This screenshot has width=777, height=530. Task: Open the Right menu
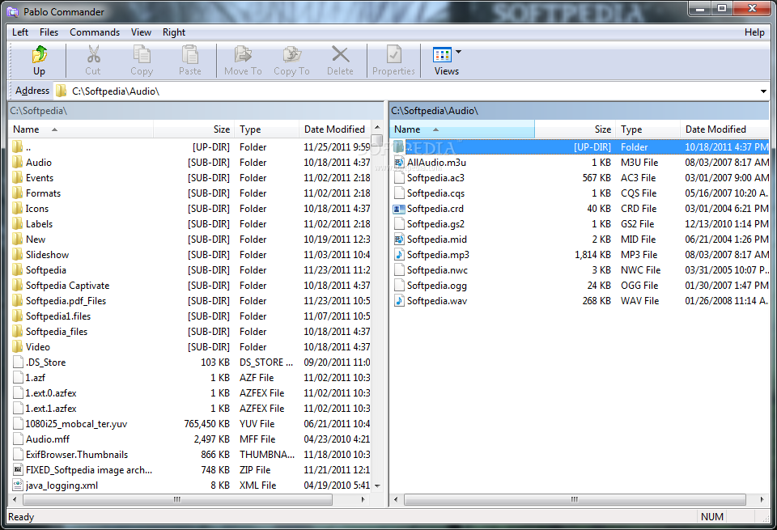click(x=174, y=32)
